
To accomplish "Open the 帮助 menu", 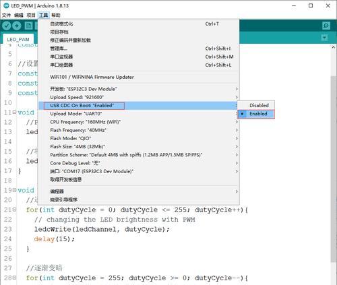I will click(x=56, y=15).
